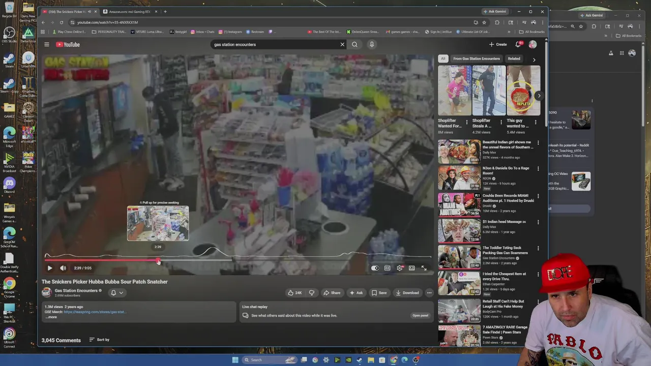
Task: Open the Windows Start menu
Action: [235, 360]
